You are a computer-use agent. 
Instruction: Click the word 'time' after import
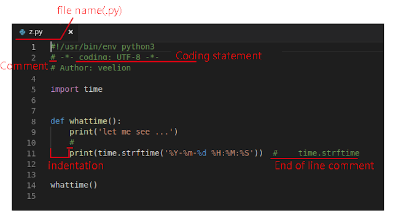pos(93,89)
